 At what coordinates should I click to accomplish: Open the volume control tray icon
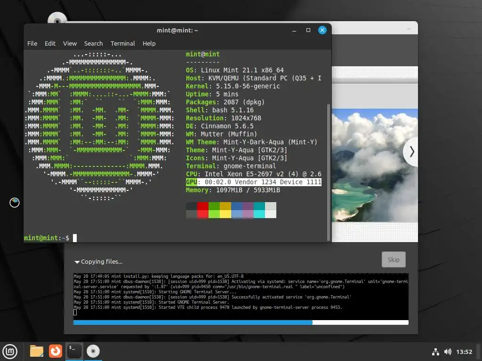coord(448,352)
